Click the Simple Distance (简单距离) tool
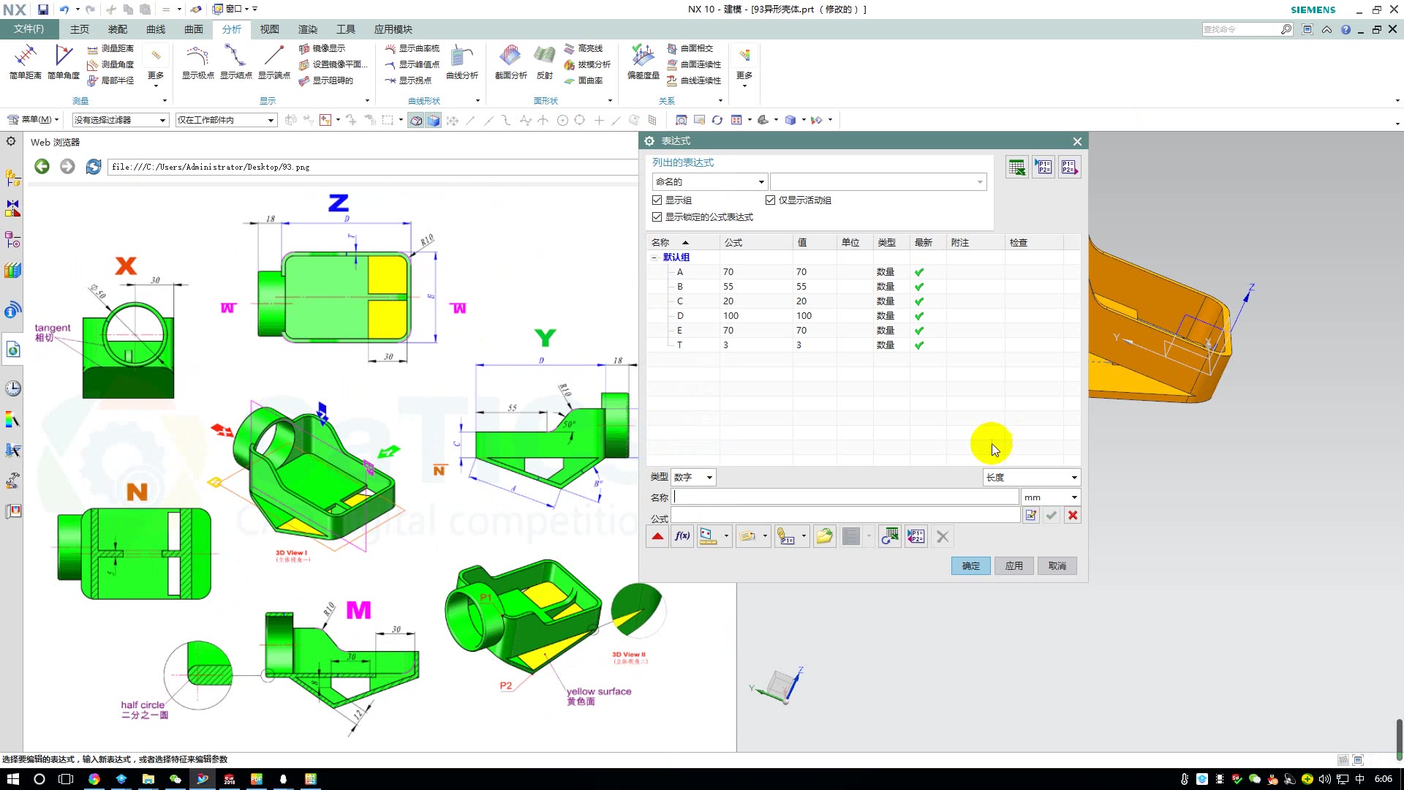1404x790 pixels. point(25,60)
